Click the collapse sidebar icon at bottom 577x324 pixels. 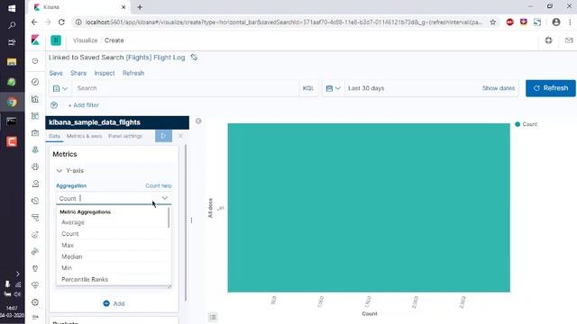[x=35, y=317]
